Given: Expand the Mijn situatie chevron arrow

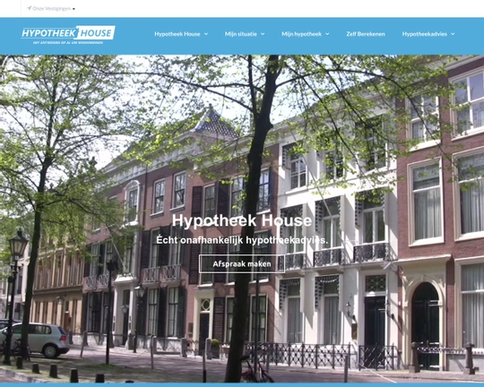Looking at the screenshot, I should (263, 34).
